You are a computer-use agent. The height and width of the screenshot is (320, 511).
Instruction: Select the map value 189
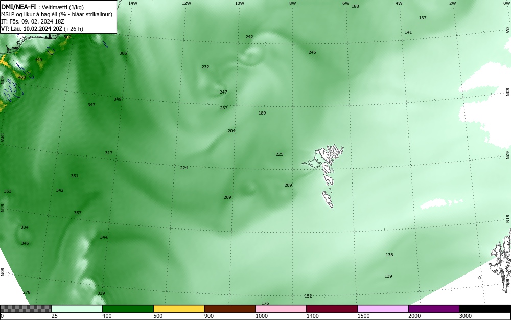click(x=262, y=113)
